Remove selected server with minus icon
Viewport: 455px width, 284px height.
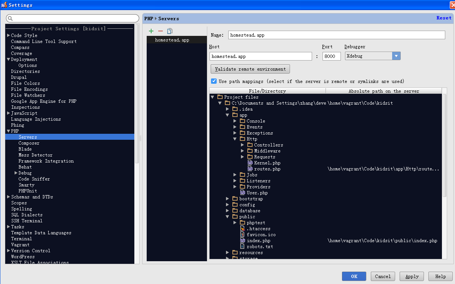tap(161, 31)
